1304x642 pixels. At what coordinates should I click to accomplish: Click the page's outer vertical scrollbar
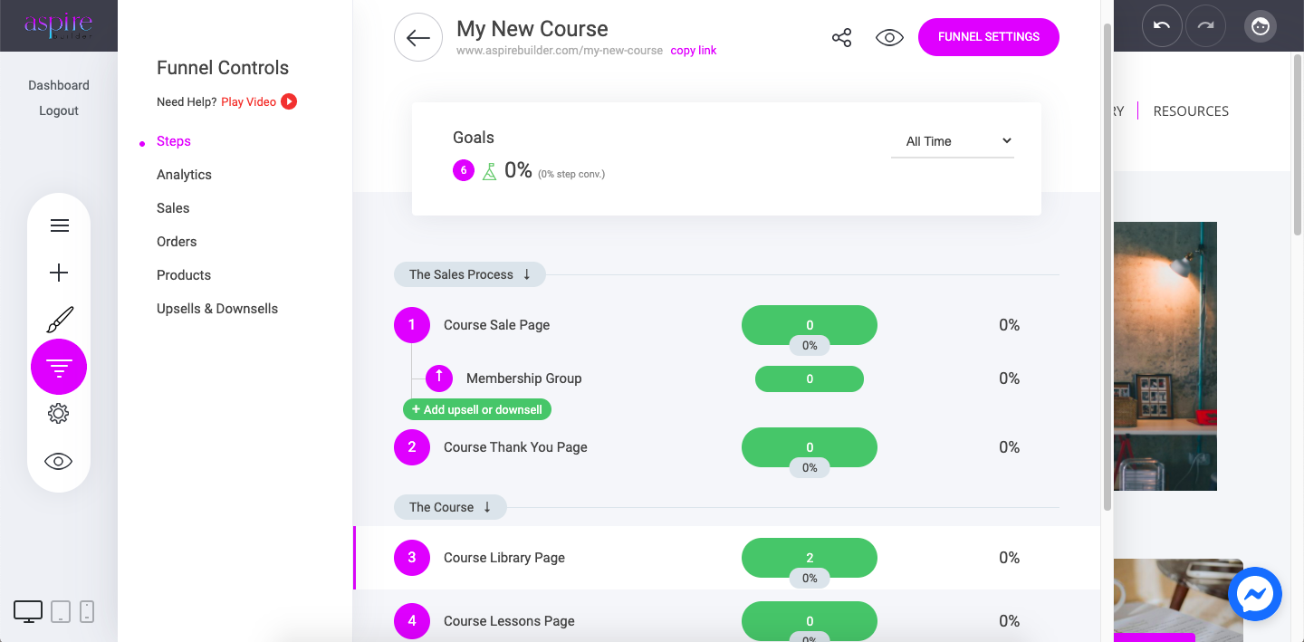1299,145
